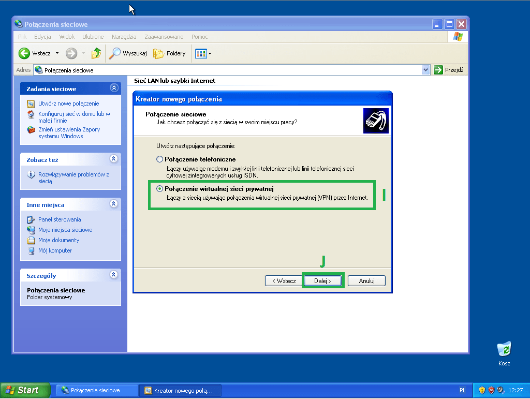Open Moje miejsca sieciowe link
530x399 pixels.
point(65,230)
